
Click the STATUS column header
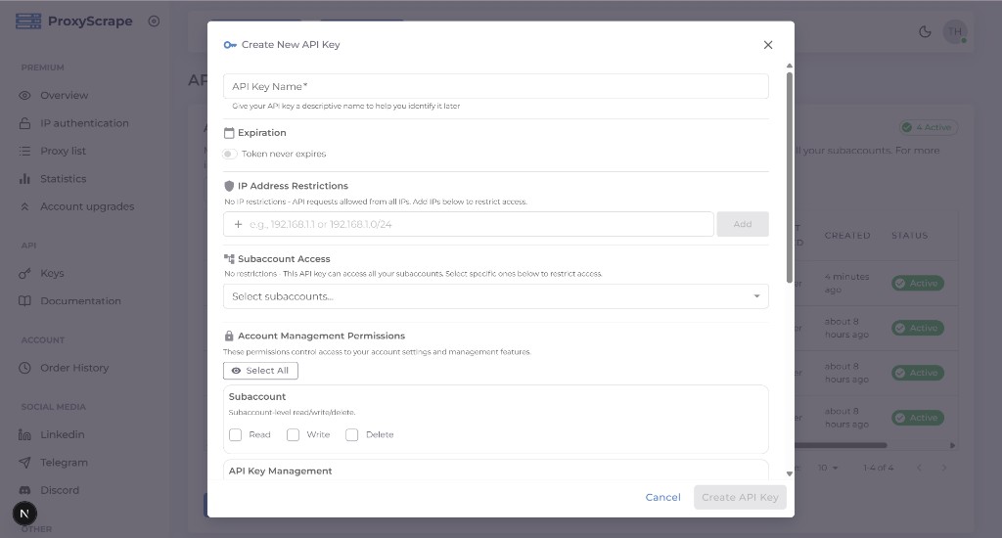tap(909, 236)
